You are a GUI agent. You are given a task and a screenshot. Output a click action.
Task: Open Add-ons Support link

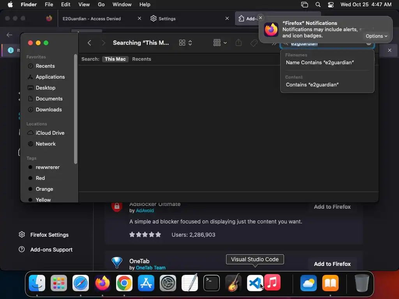tap(46, 250)
